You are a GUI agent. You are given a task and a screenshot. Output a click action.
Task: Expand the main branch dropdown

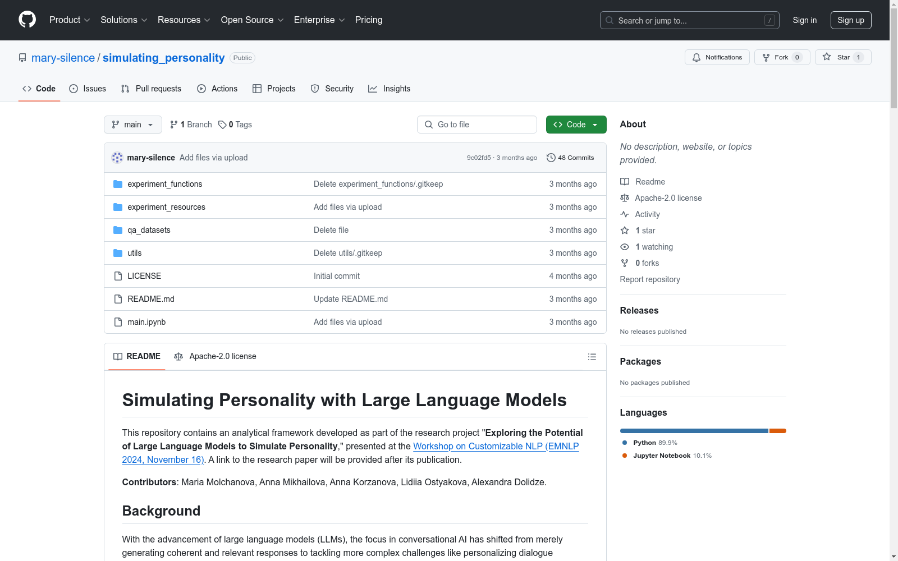click(132, 125)
